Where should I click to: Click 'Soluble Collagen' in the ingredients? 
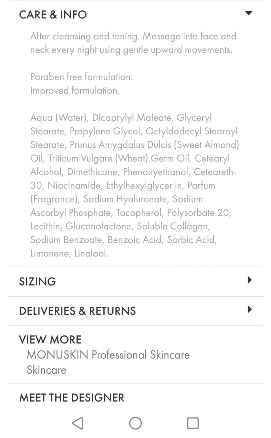coord(173,226)
